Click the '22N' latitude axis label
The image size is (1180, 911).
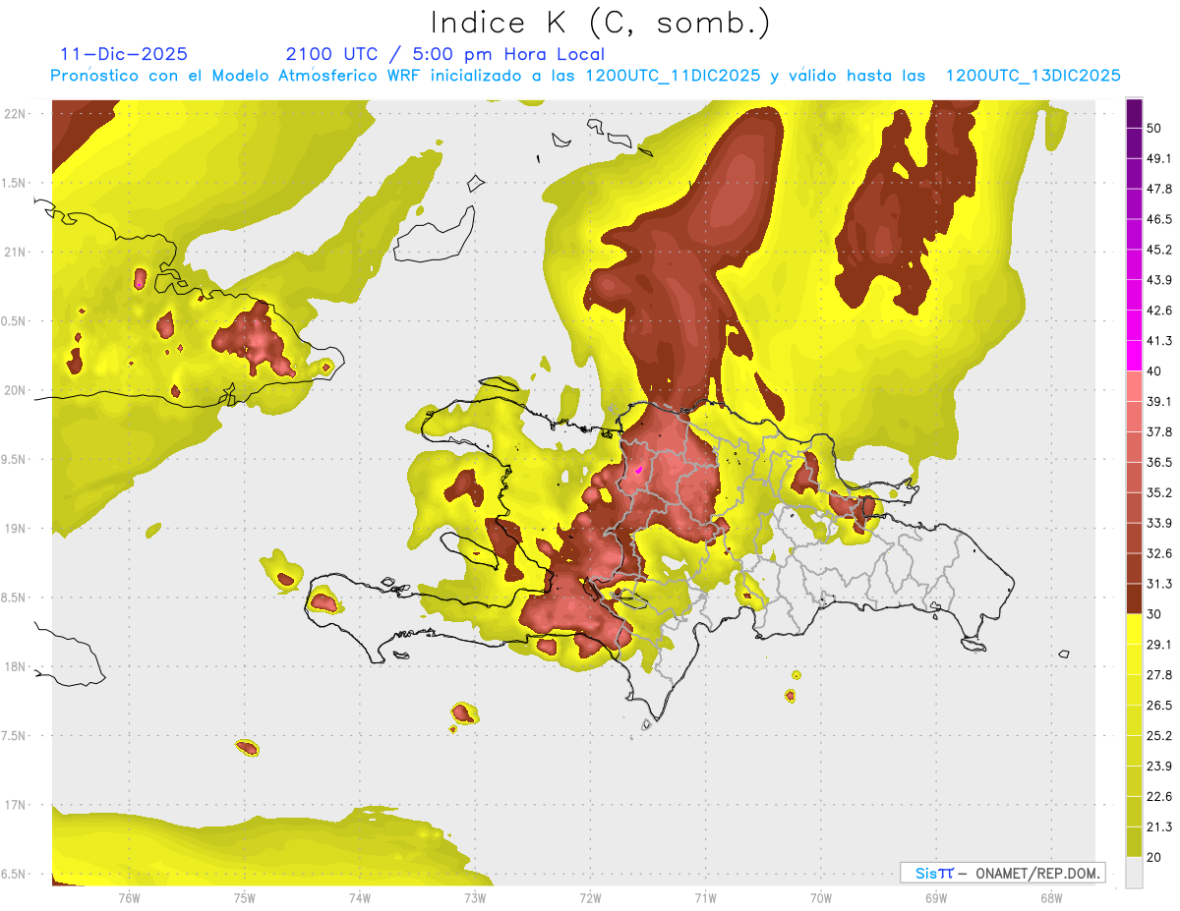[16, 114]
